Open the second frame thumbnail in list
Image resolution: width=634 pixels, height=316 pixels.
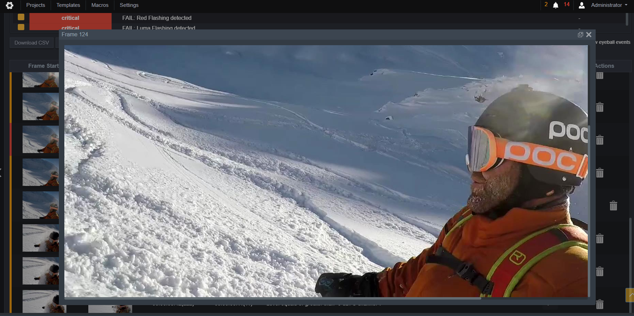pyautogui.click(x=41, y=106)
